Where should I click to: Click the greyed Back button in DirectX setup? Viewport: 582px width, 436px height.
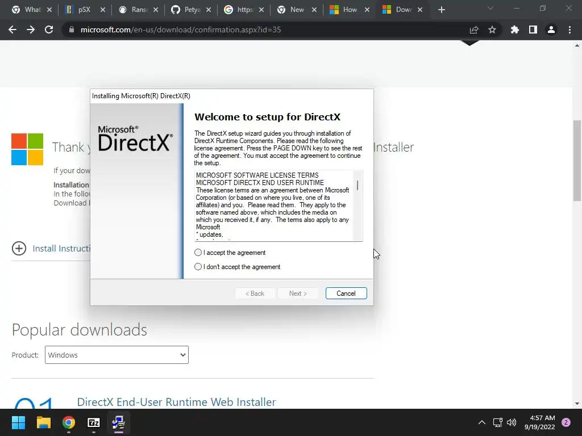pos(255,294)
